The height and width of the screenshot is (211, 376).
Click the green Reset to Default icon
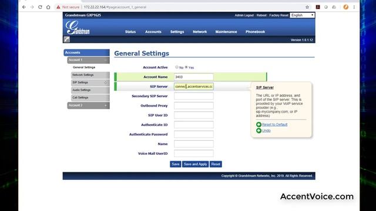click(x=258, y=124)
